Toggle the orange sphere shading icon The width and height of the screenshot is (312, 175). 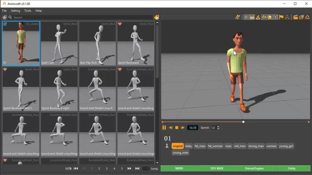269,17
